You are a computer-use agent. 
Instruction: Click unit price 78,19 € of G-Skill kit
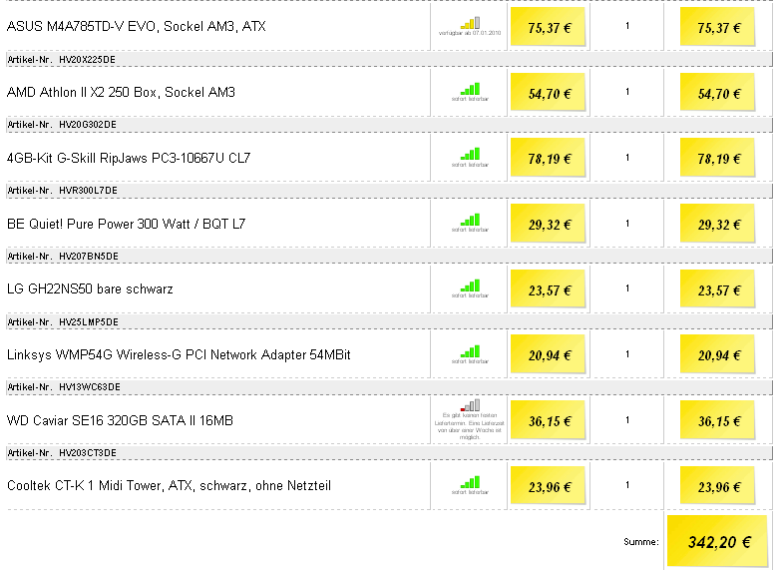coord(548,158)
